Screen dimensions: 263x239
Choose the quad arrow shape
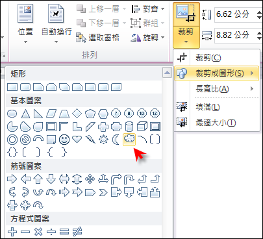90,179
